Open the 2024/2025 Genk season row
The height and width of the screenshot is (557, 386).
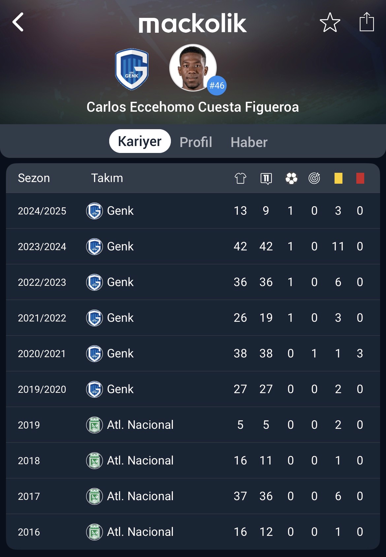193,211
